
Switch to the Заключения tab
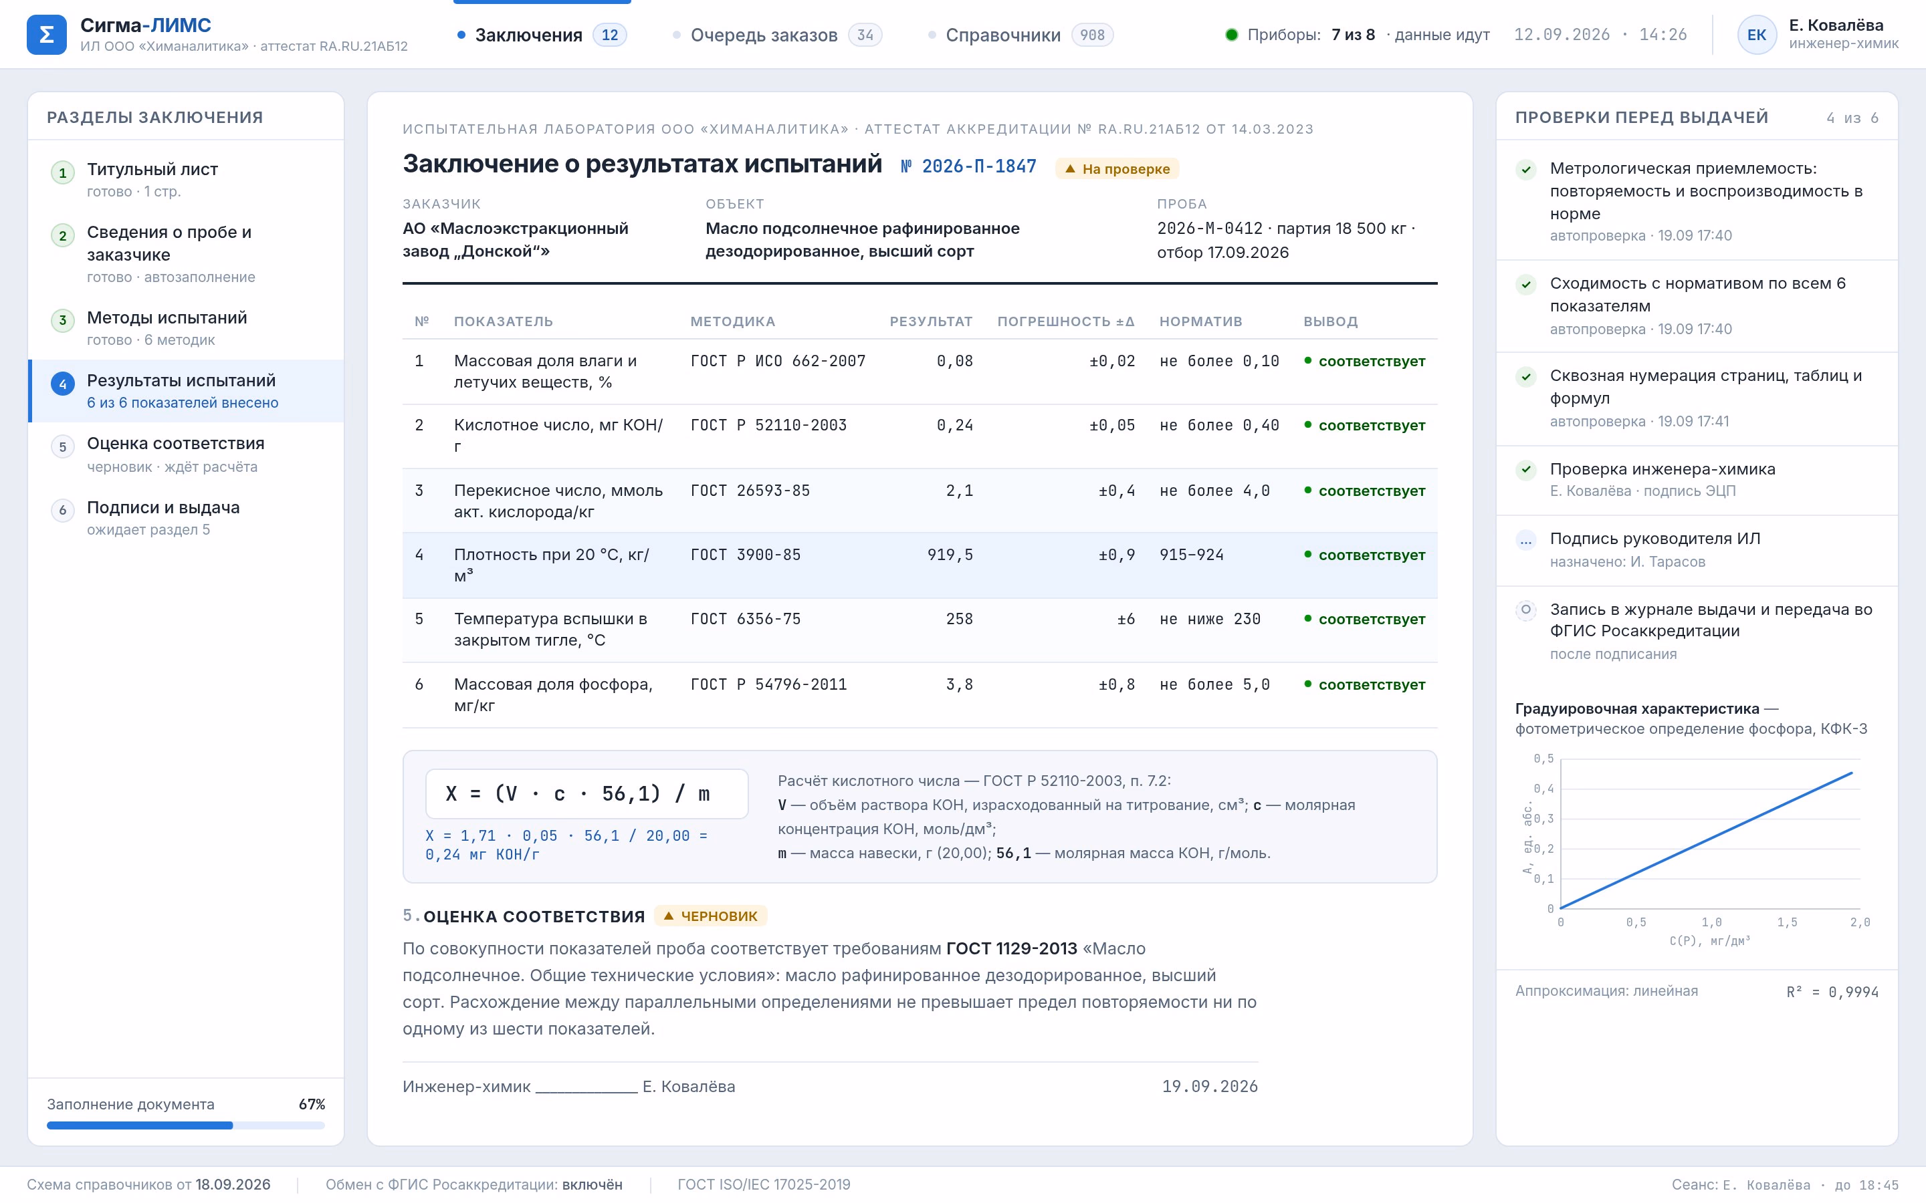[x=542, y=35]
